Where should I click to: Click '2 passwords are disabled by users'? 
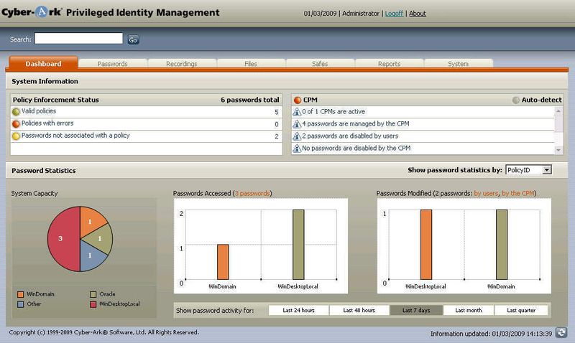(x=350, y=136)
